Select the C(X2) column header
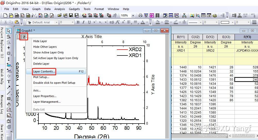 [195, 37]
